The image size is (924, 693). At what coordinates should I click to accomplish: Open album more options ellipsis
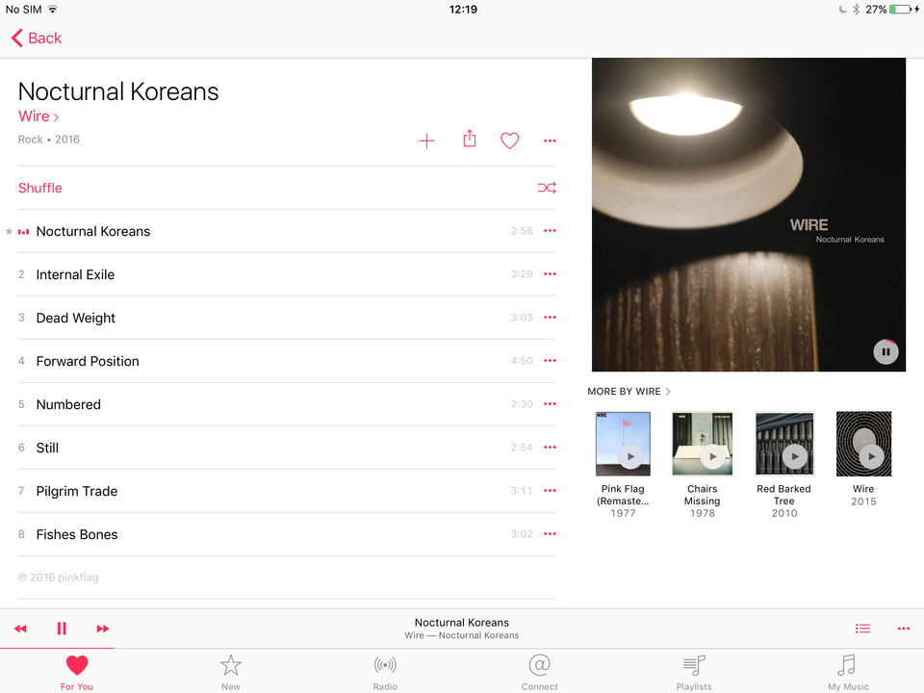550,141
